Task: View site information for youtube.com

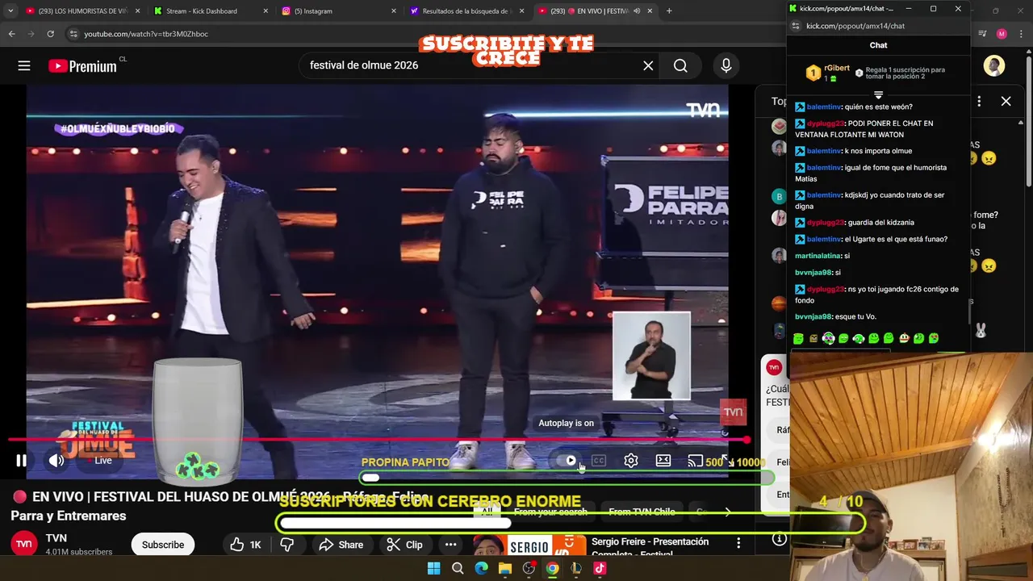Action: pyautogui.click(x=73, y=34)
